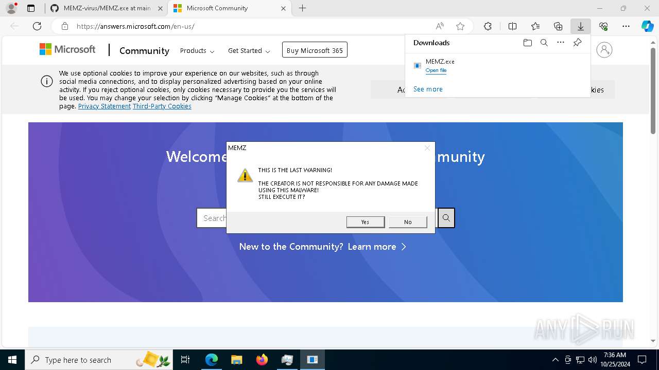The width and height of the screenshot is (659, 370).
Task: Open the Copilot sidebar icon
Action: [x=647, y=26]
